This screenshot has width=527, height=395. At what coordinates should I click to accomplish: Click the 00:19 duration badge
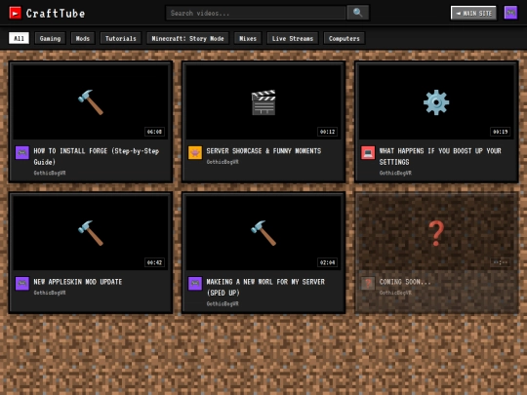coord(500,132)
